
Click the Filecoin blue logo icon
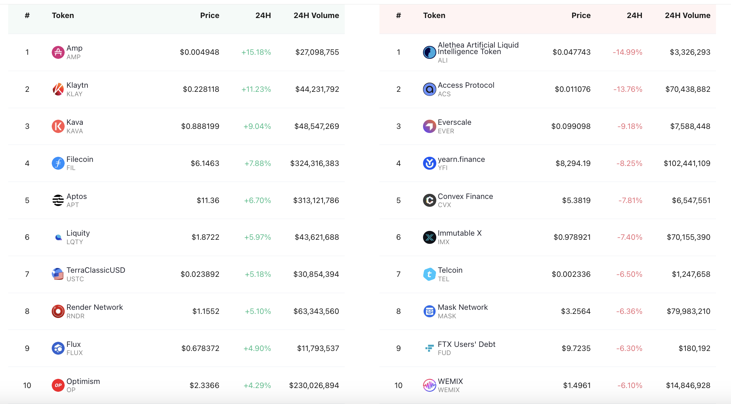58,164
